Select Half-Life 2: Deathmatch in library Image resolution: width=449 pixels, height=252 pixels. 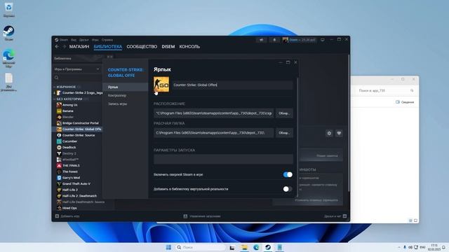click(79, 196)
